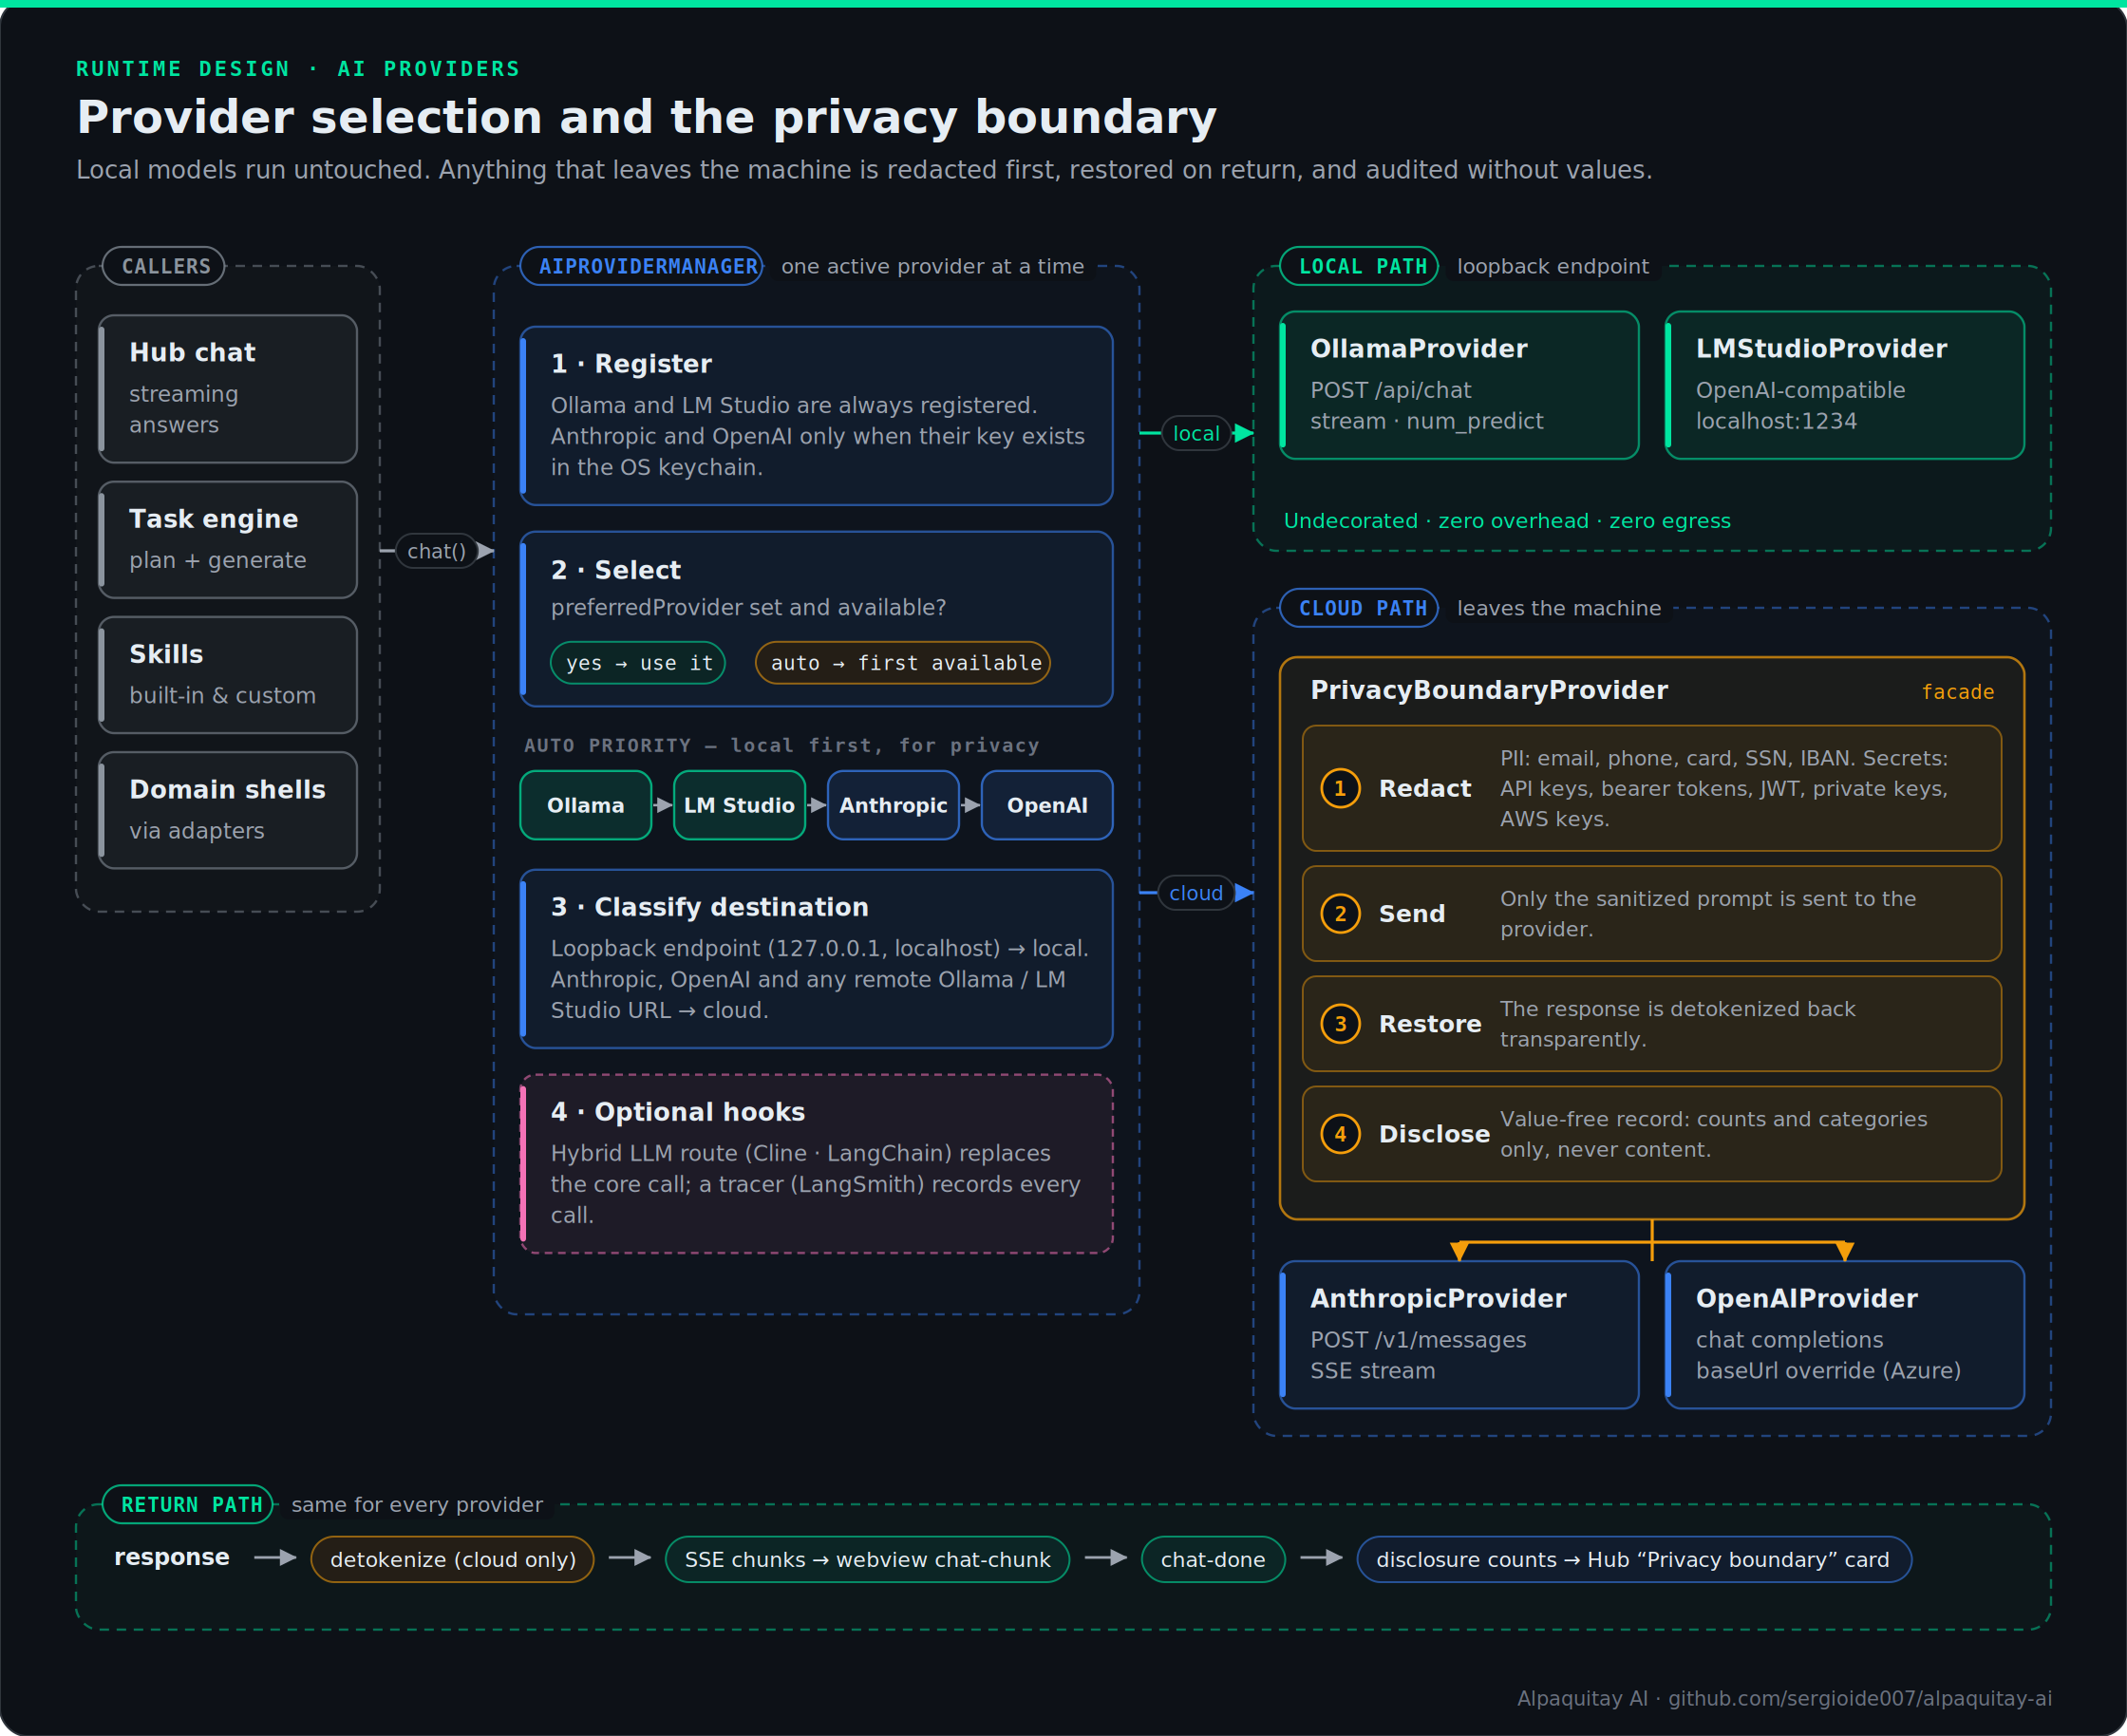Click the PrivacyBoundaryProvider title
The width and height of the screenshot is (2127, 1736).
click(x=1489, y=690)
